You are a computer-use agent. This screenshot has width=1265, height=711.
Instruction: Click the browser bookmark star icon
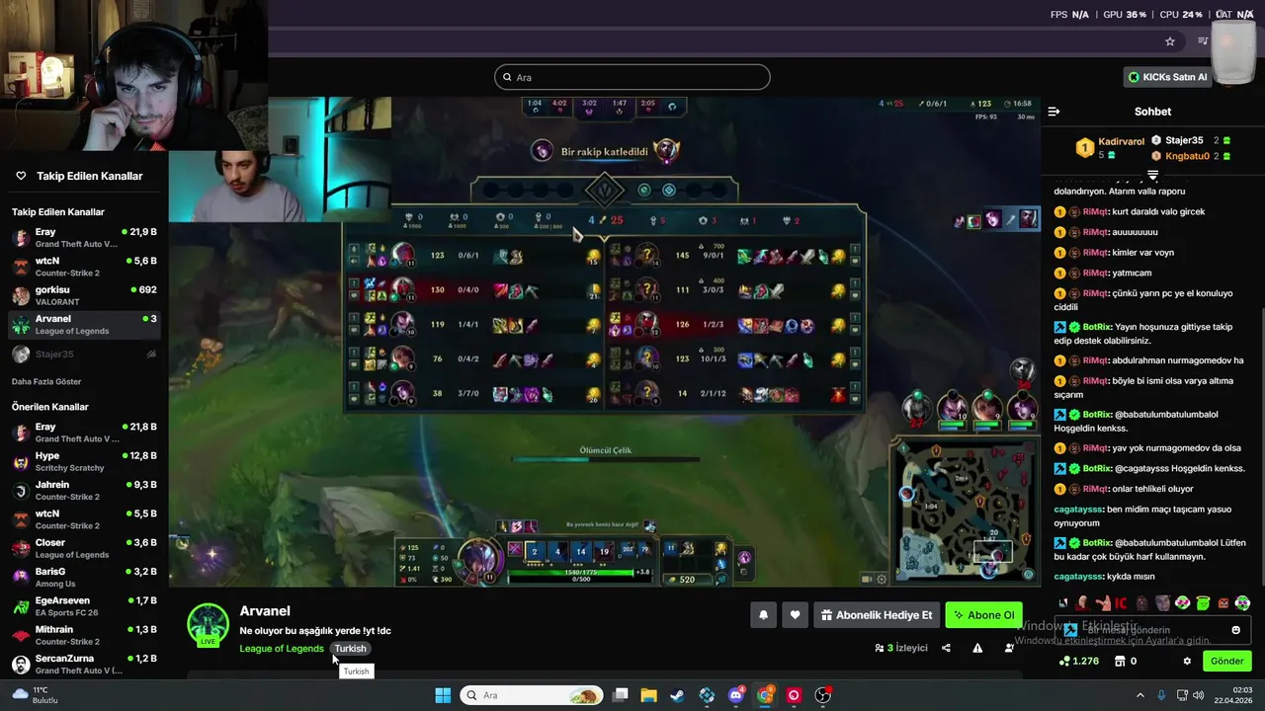[1170, 41]
